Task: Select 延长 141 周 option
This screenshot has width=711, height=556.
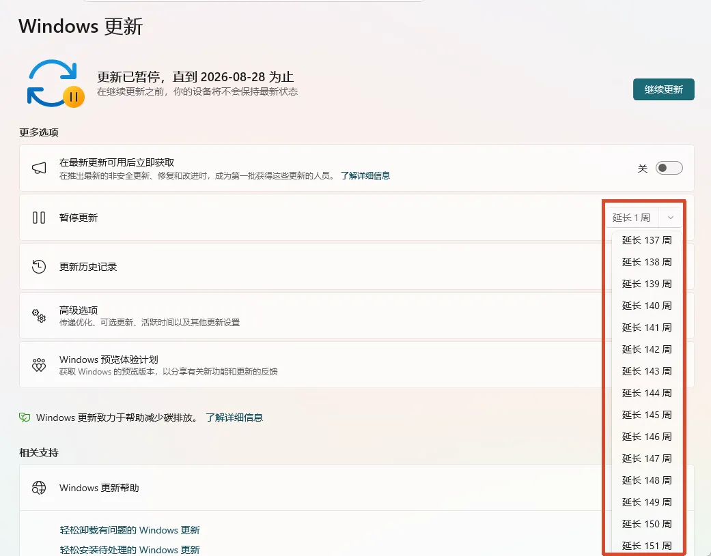Action: click(x=647, y=327)
